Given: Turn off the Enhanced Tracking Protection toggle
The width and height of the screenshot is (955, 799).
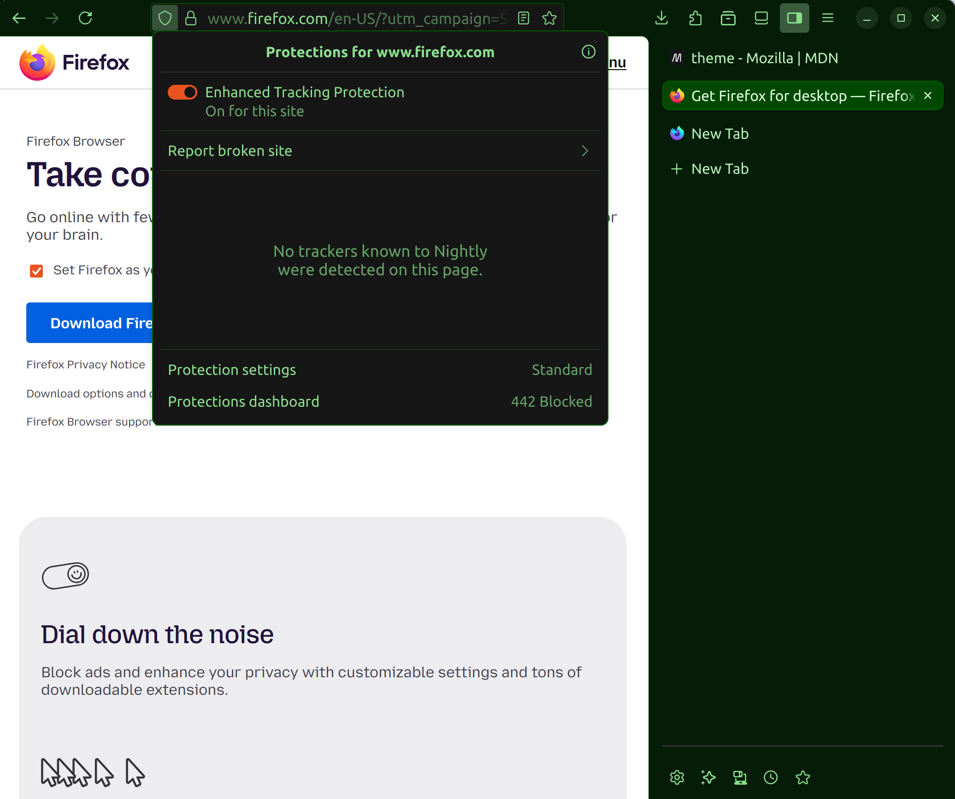Looking at the screenshot, I should click(x=183, y=92).
